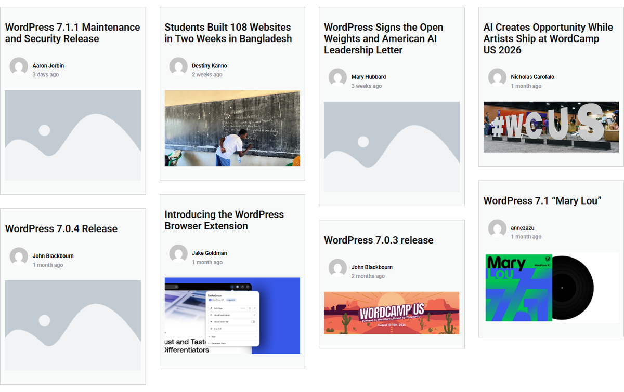Click the "2 weeks ago" timestamp

point(207,75)
